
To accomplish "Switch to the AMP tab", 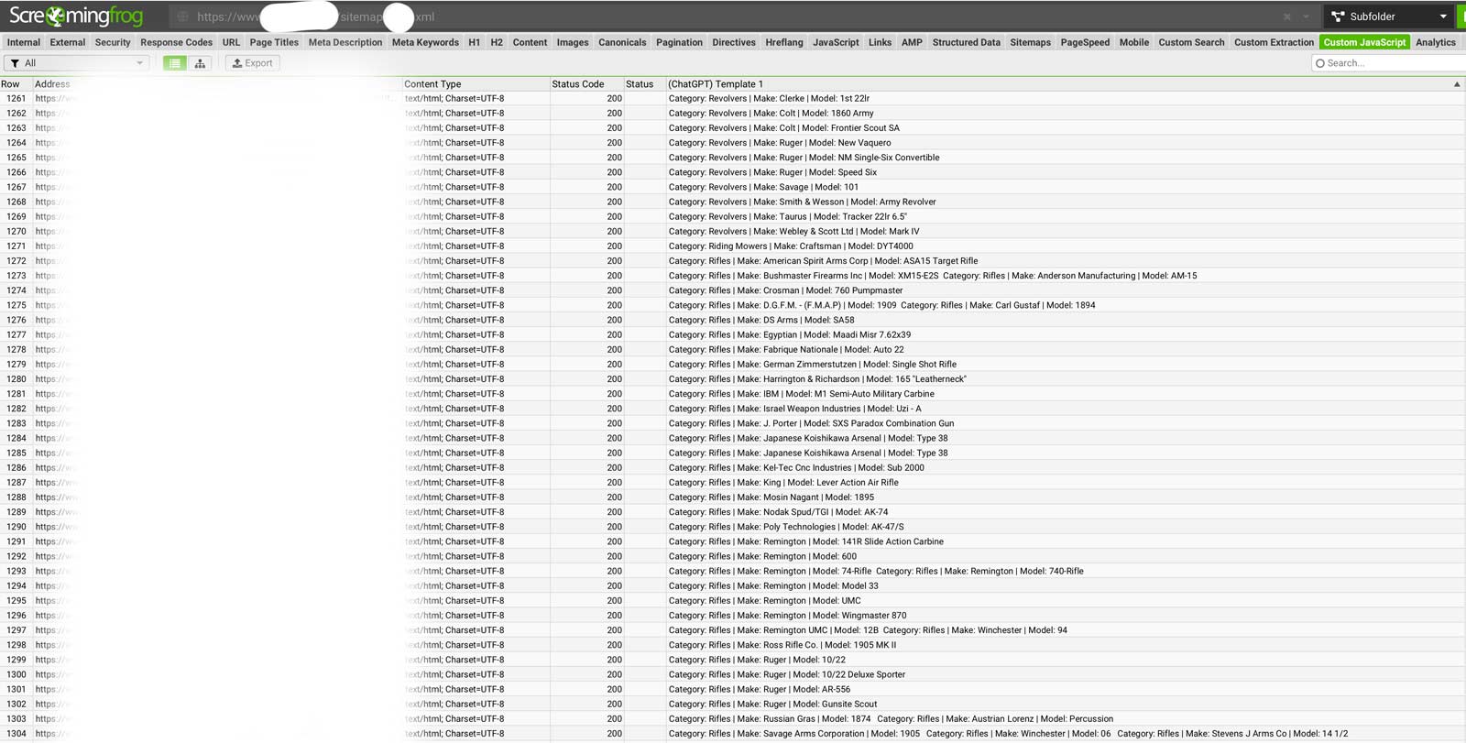I will [912, 42].
